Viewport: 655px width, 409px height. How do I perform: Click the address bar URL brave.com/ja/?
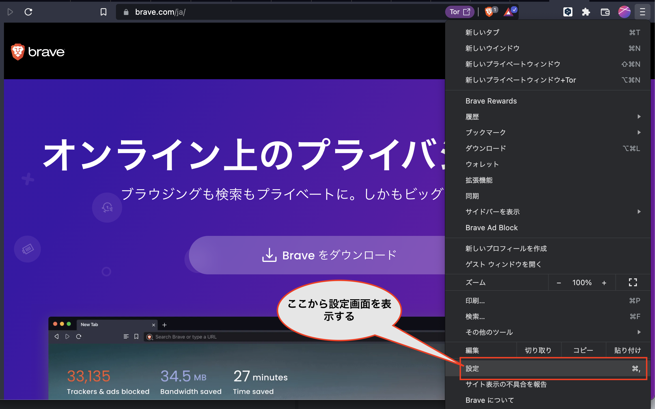pos(160,12)
